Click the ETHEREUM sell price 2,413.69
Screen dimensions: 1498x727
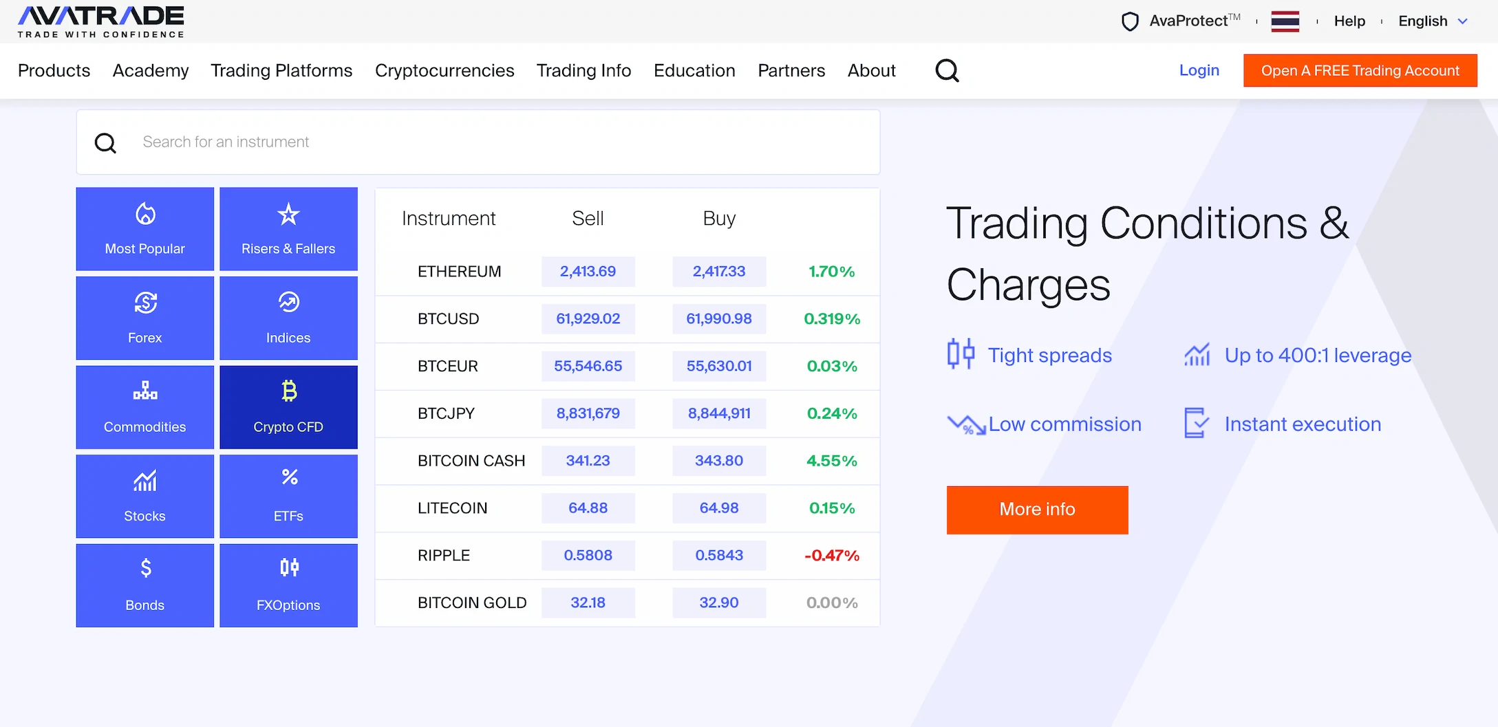click(x=588, y=272)
